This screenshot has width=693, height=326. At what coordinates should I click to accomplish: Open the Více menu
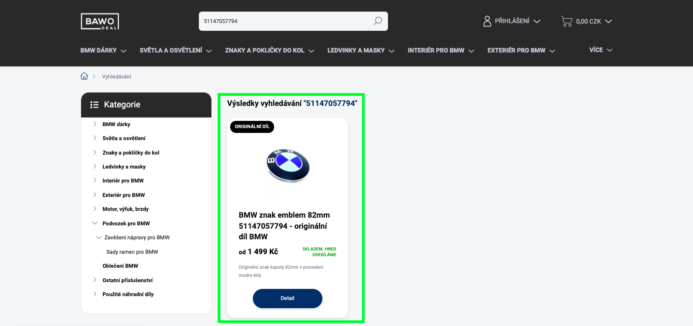[601, 50]
